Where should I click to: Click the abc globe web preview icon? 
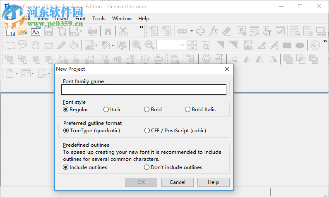click(308, 31)
